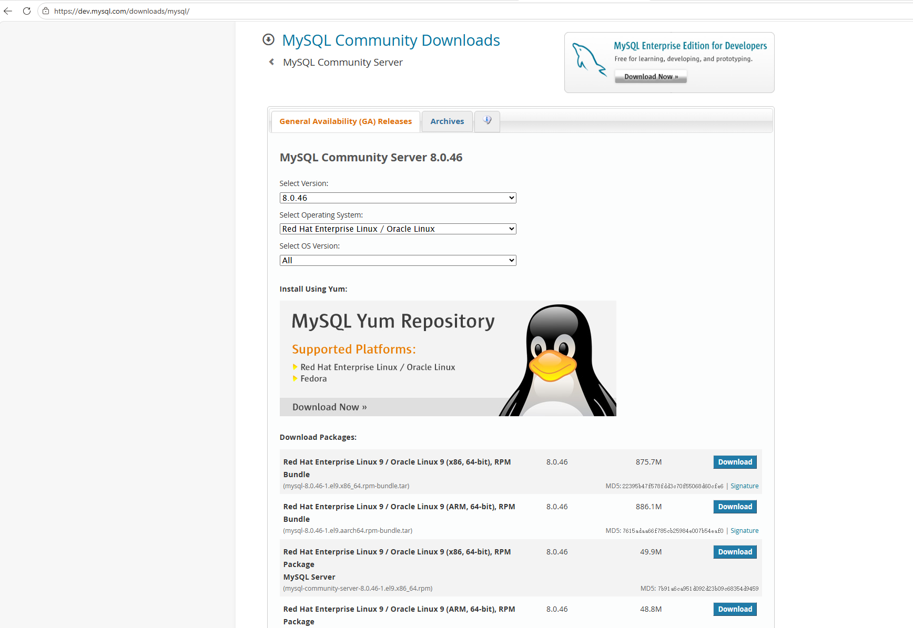Click the Install Using Yum: label
Screen dimensions: 913x628
(x=313, y=289)
